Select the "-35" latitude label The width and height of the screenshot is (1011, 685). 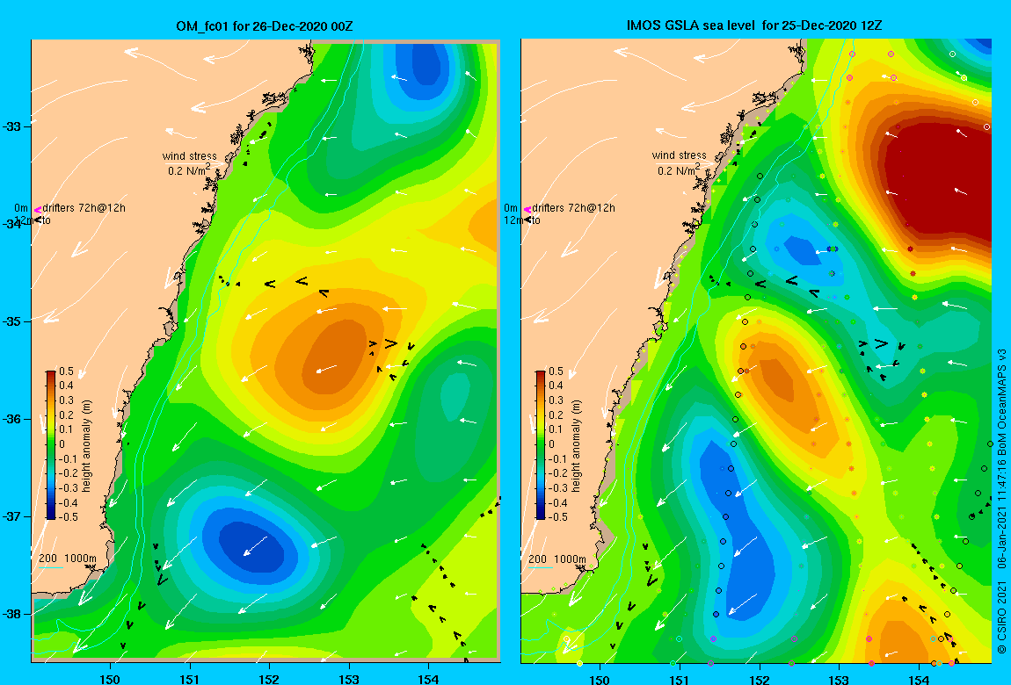[13, 321]
